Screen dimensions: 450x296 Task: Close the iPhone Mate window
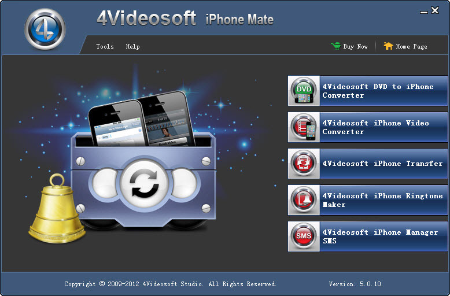point(435,10)
